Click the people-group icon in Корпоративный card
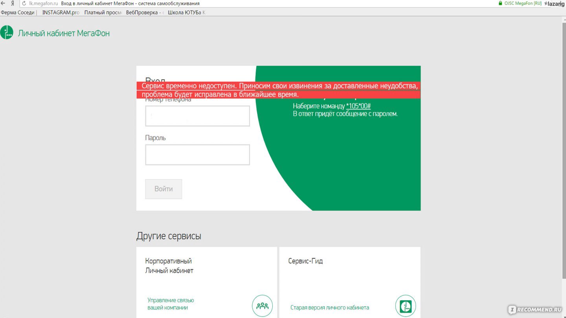Screen dimensions: 566x318 (x=262, y=305)
